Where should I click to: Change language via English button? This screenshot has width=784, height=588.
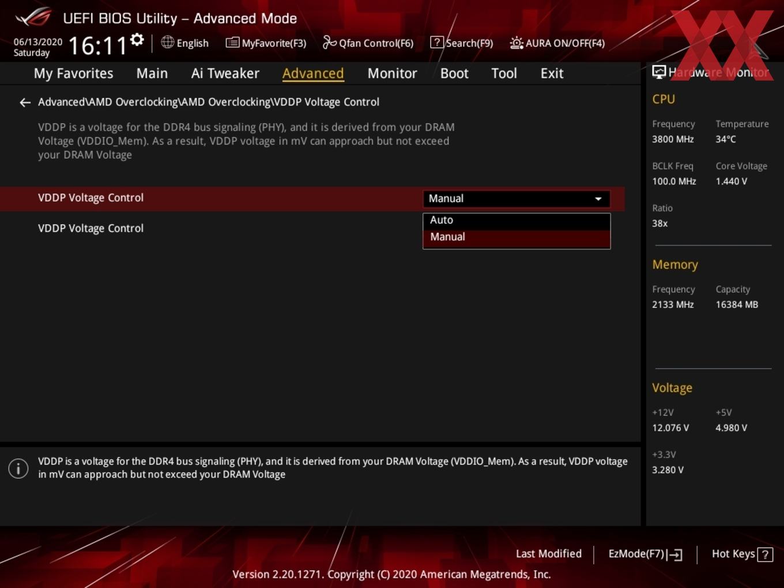point(193,43)
